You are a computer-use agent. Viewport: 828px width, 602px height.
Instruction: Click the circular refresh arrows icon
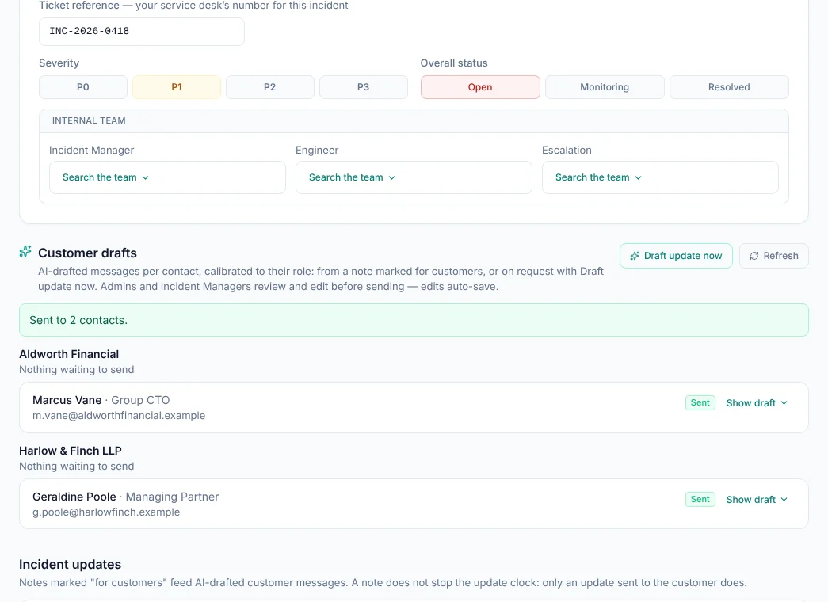pyautogui.click(x=754, y=256)
